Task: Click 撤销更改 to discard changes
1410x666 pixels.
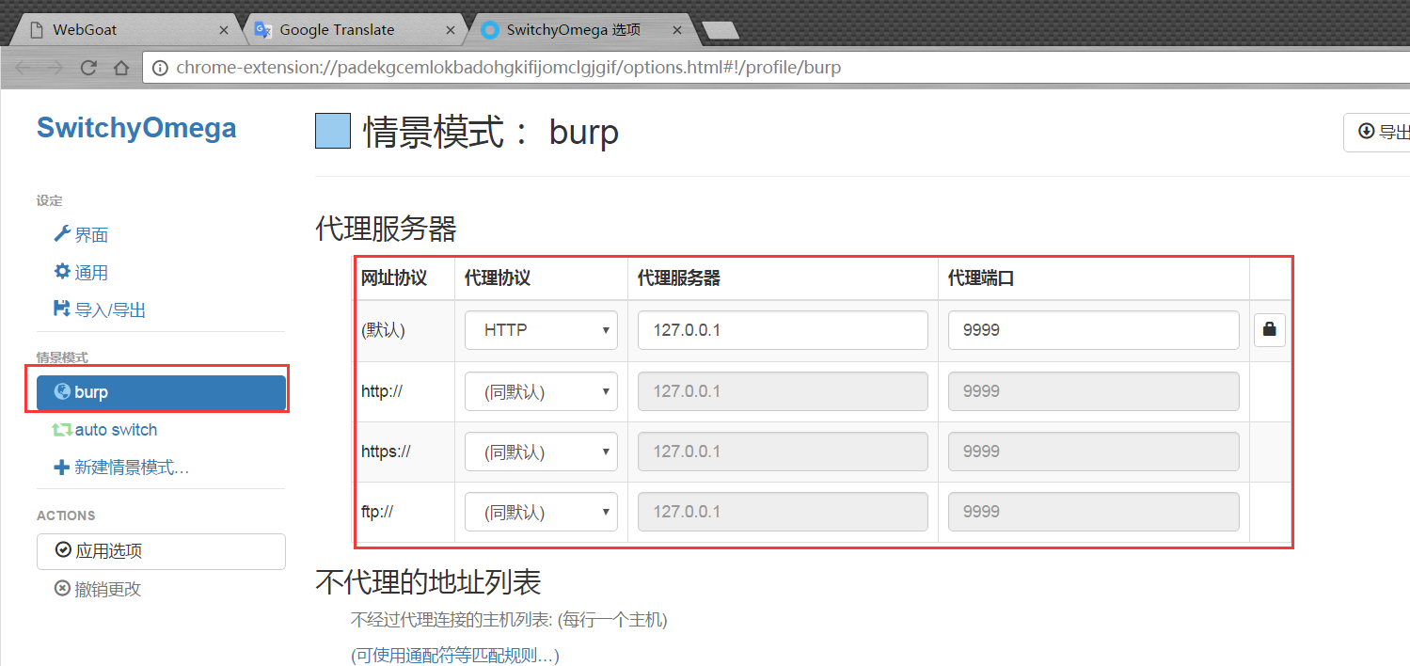Action: click(98, 590)
